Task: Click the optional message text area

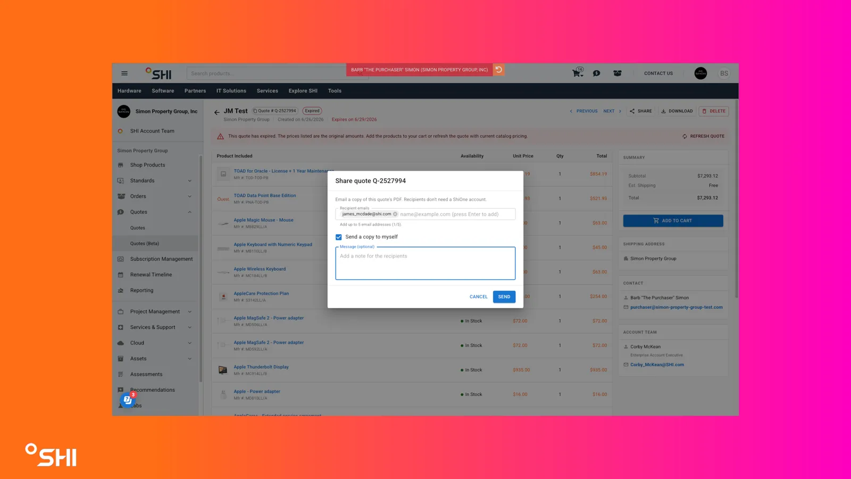Action: click(x=425, y=263)
